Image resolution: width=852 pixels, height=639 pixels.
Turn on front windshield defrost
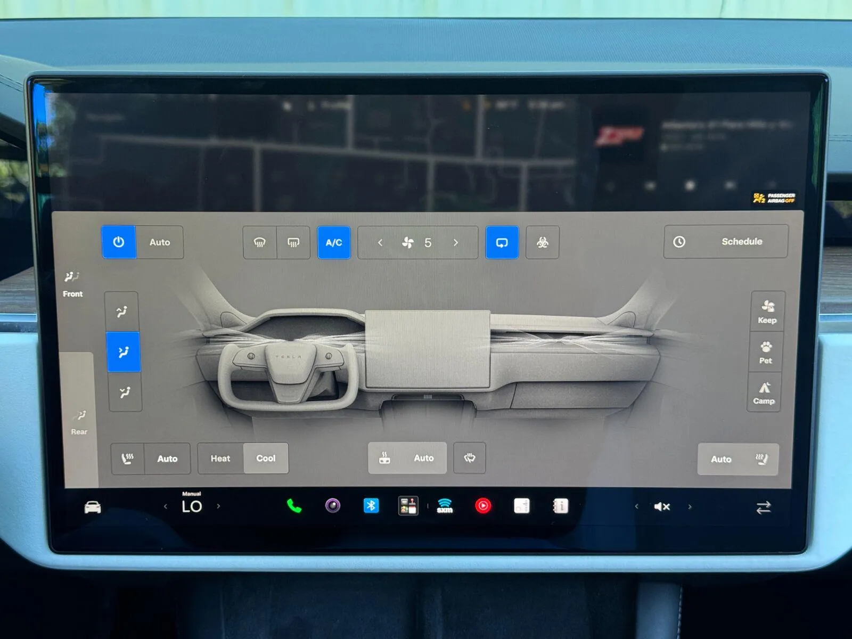click(260, 243)
